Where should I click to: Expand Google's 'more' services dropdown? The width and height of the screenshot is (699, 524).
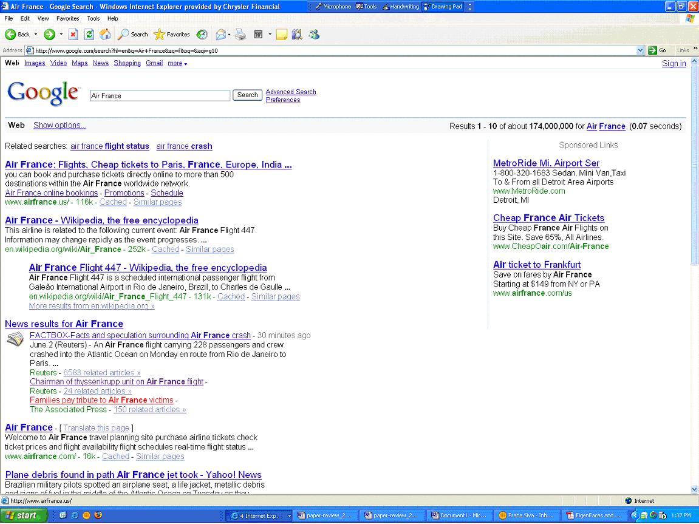tap(177, 63)
